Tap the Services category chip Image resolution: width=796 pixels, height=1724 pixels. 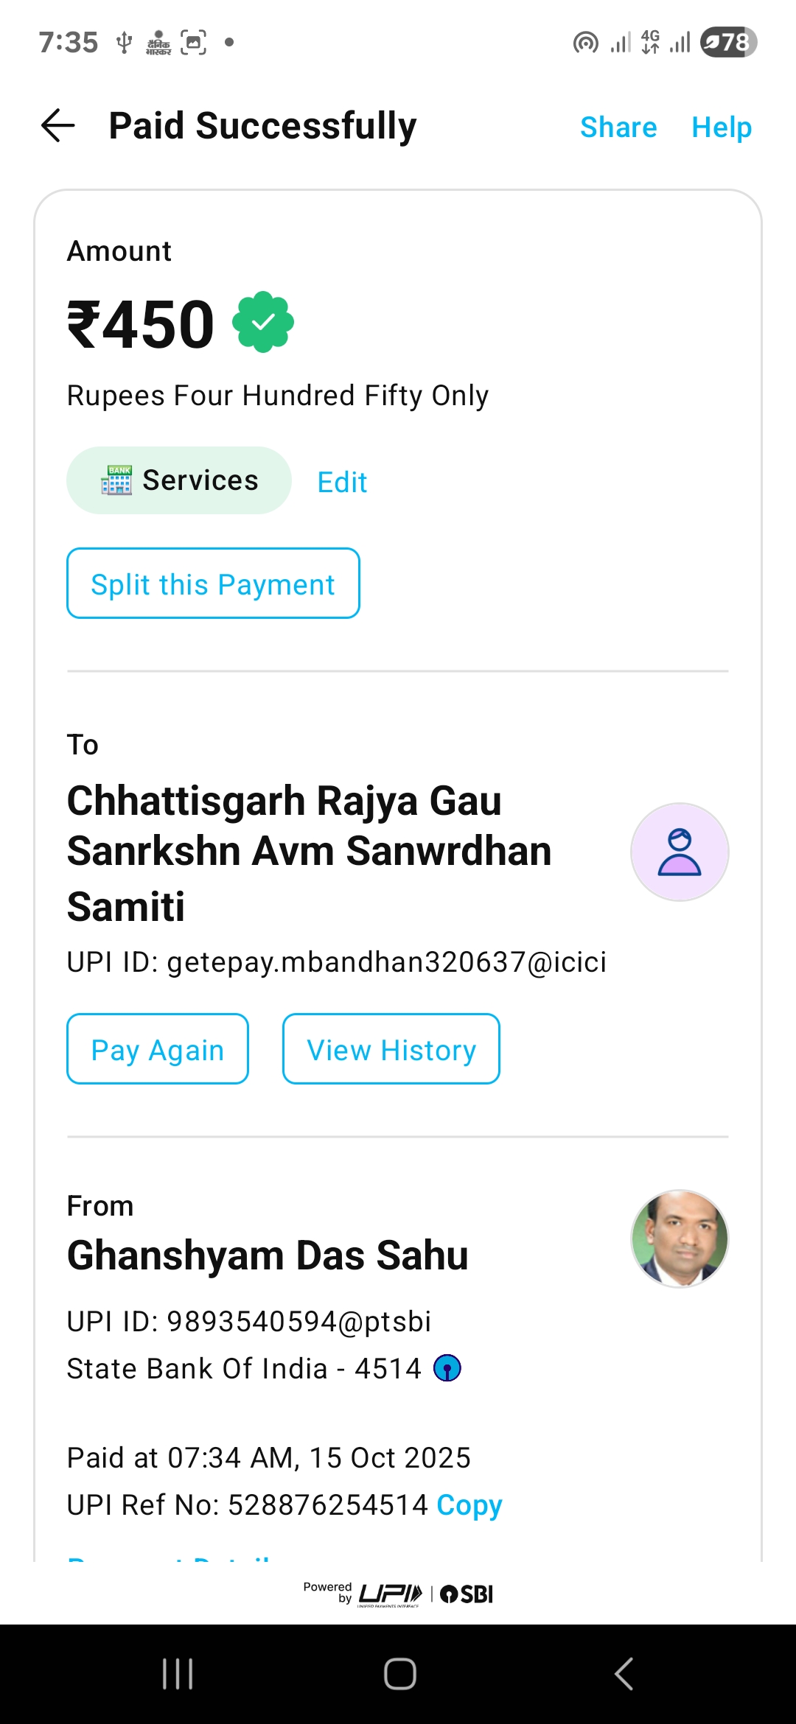[x=179, y=480]
